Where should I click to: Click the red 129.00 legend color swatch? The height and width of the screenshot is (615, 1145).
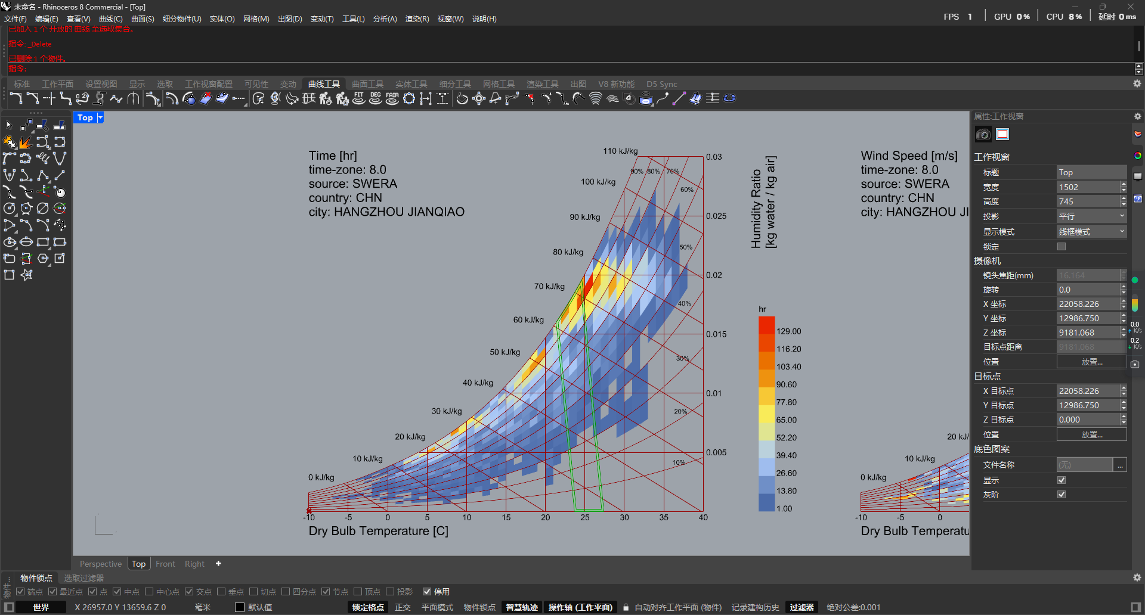click(766, 325)
